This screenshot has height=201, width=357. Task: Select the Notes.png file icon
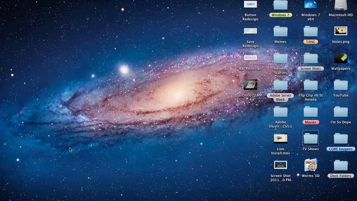(x=341, y=31)
